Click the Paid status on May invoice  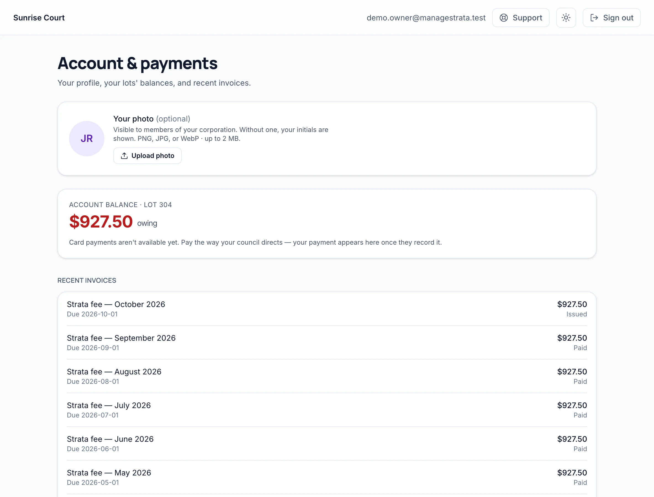click(580, 483)
